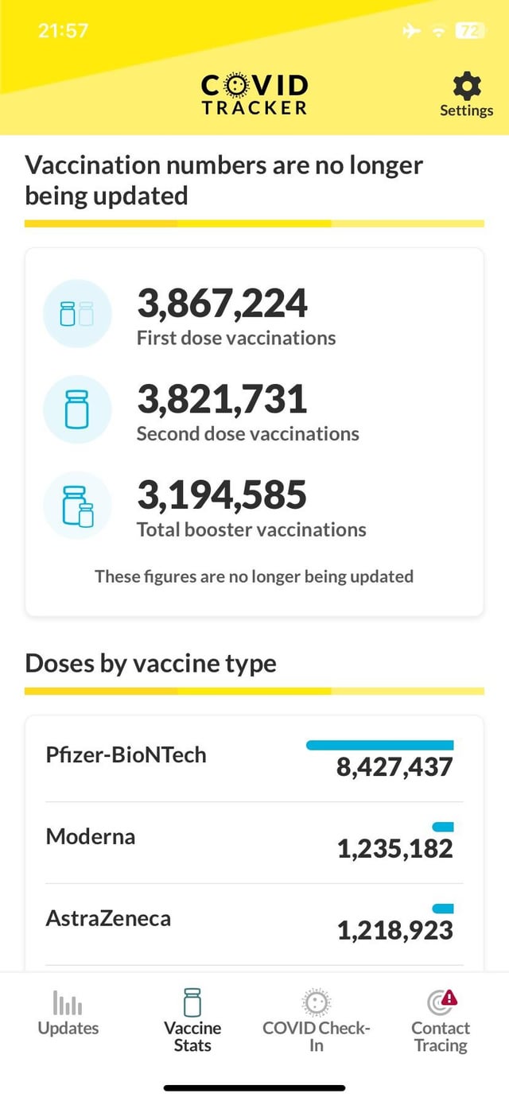Tap the 3,867,224 first dose figure
Viewport: 509px width, 1101px height.
point(222,302)
